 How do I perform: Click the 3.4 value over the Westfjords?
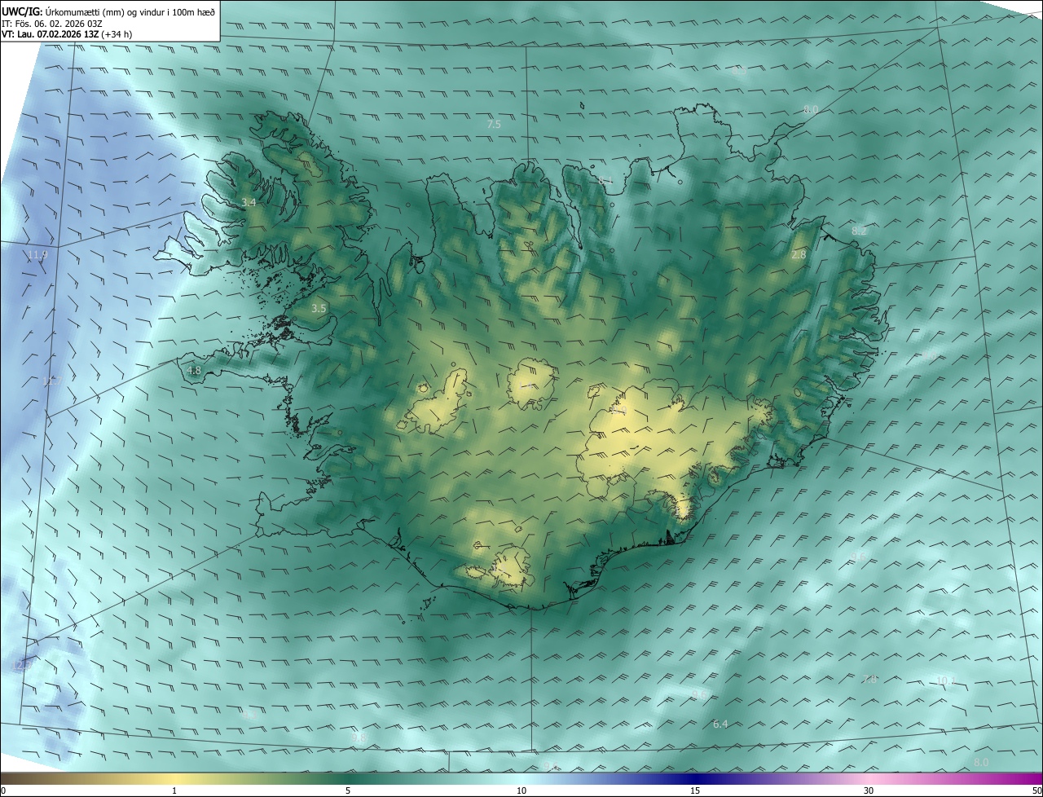click(249, 202)
